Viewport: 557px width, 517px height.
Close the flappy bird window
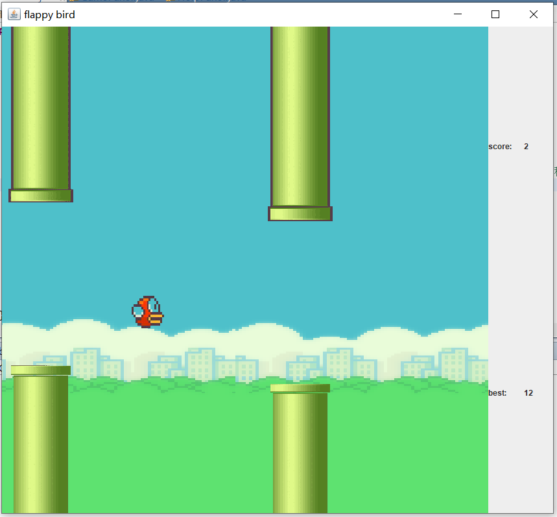pos(533,14)
